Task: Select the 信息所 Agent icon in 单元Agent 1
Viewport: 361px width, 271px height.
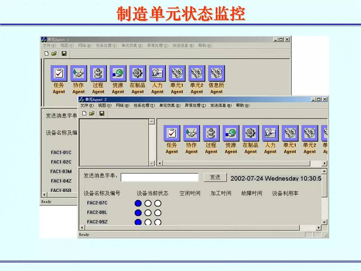Action: tap(216, 73)
